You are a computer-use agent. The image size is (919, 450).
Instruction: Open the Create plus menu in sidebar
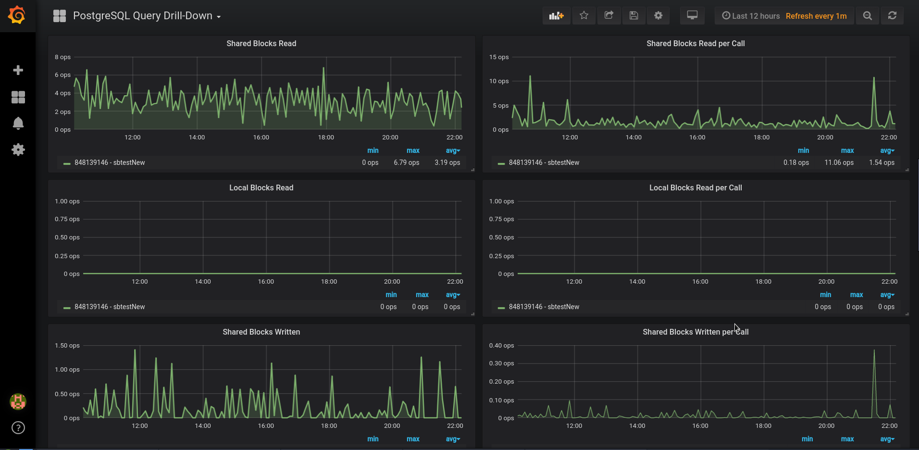click(18, 70)
